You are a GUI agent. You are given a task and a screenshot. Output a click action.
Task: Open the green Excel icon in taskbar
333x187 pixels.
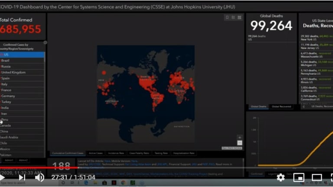coord(133,183)
